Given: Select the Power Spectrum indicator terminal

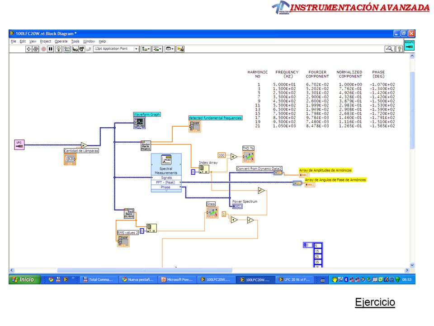Looking at the screenshot, I should 237,206.
